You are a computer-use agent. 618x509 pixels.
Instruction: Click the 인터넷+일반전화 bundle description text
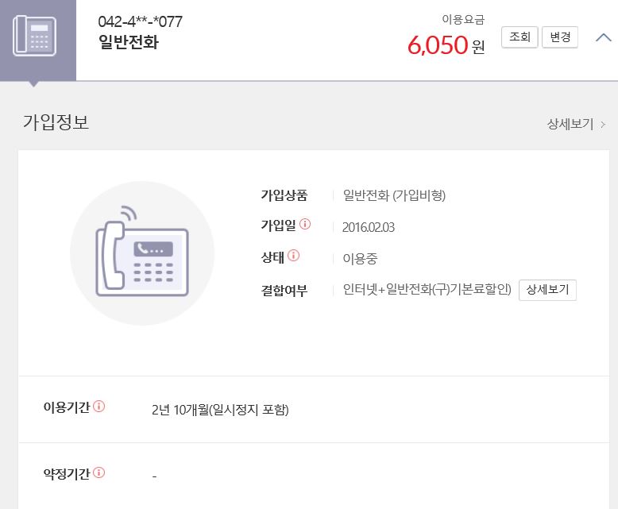point(427,290)
